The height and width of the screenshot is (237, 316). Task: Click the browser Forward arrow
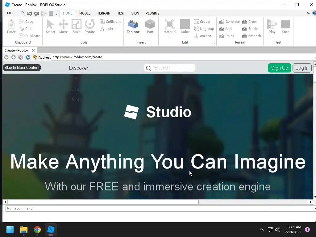13,57
